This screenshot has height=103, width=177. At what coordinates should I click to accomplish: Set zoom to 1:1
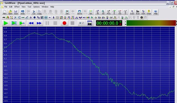coord(125,12)
